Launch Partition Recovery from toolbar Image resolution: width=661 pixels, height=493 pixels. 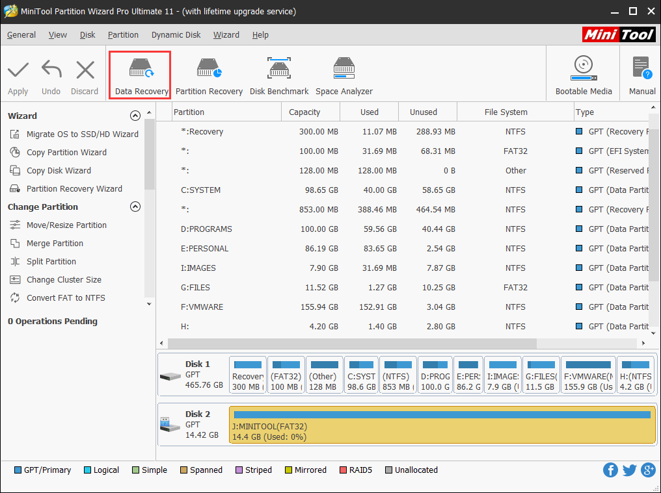tap(209, 76)
